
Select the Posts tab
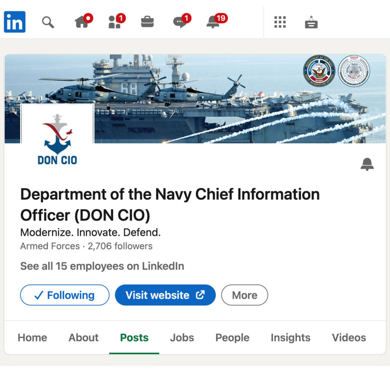pos(134,337)
